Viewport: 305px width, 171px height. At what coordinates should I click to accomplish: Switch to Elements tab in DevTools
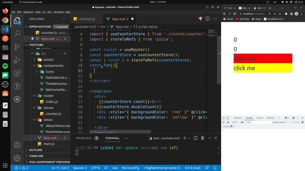pos(238,118)
